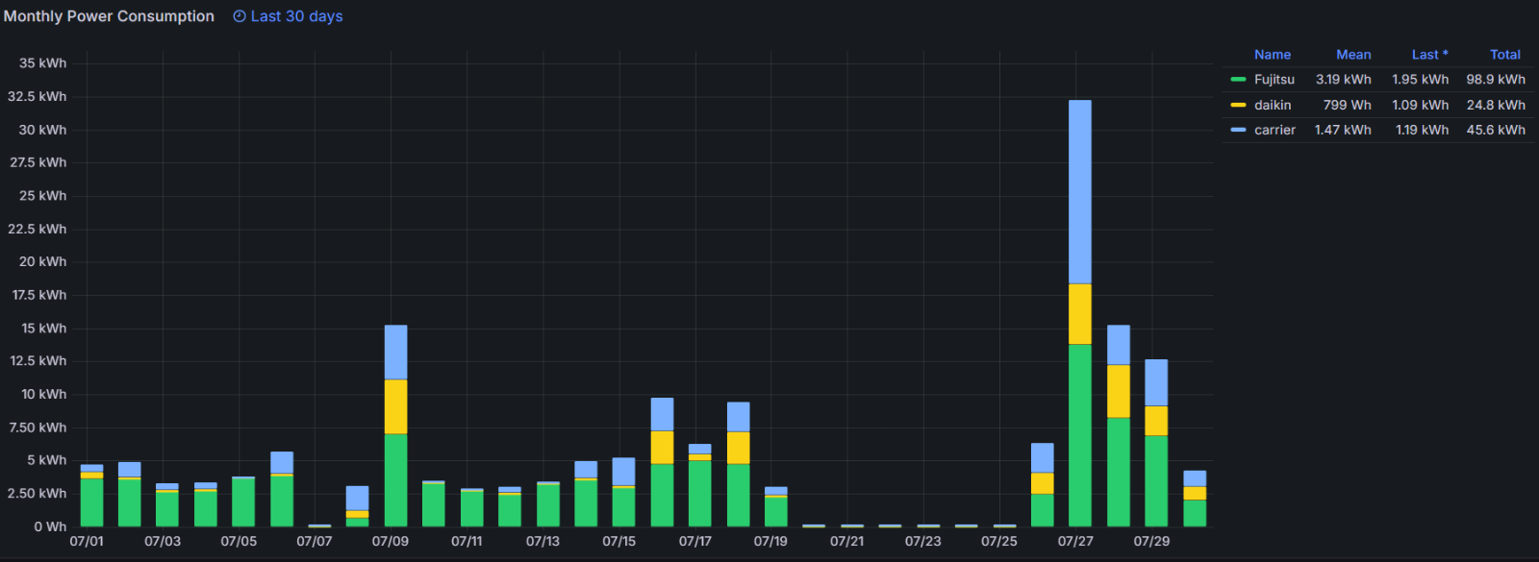Click the green segment of the 07/17 bar

pyautogui.click(x=700, y=494)
